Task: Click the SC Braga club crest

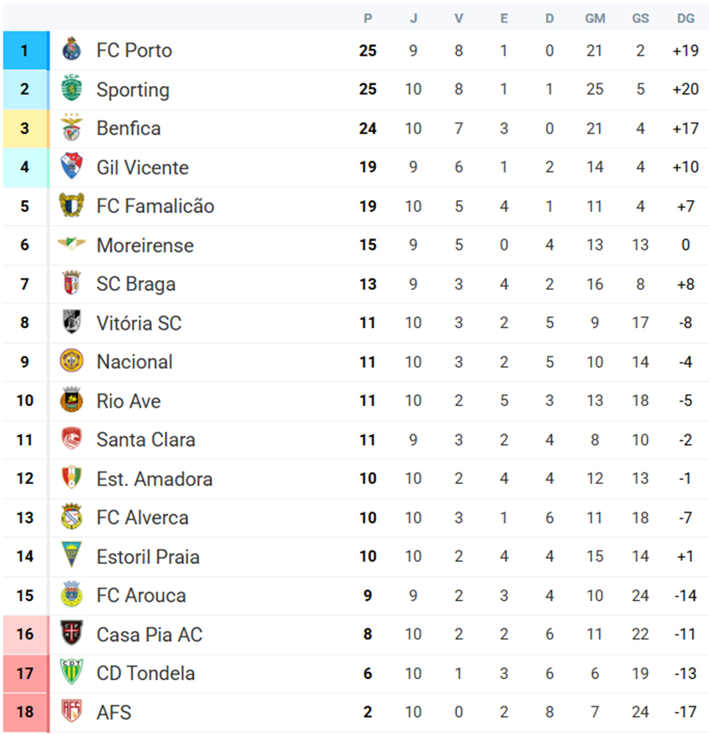Action: [71, 284]
